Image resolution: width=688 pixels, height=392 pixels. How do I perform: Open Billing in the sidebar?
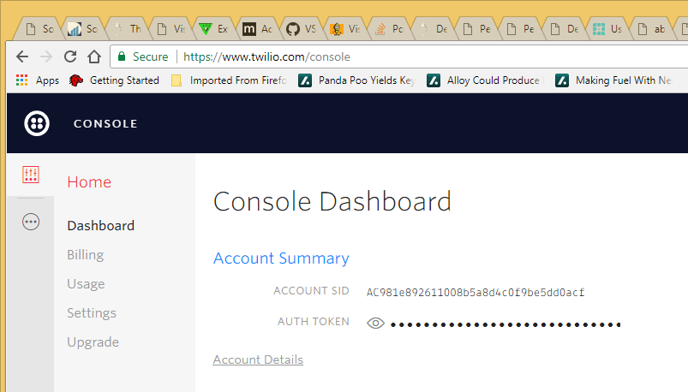(86, 255)
